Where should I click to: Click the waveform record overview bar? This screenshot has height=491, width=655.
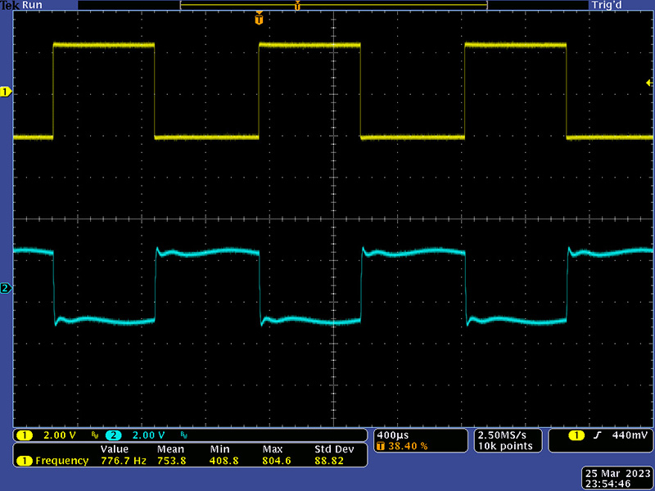333,5
